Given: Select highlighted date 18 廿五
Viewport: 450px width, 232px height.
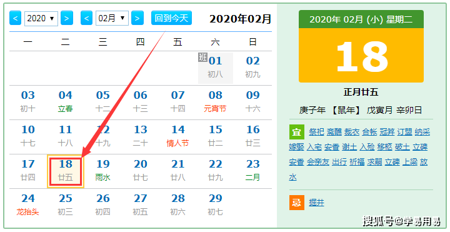Looking at the screenshot, I should tap(66, 171).
